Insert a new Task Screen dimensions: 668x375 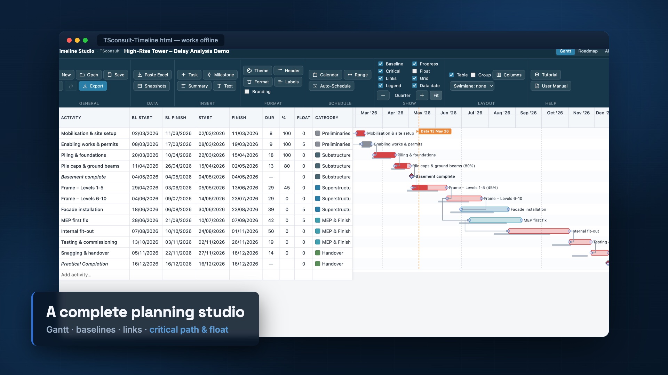tap(189, 75)
